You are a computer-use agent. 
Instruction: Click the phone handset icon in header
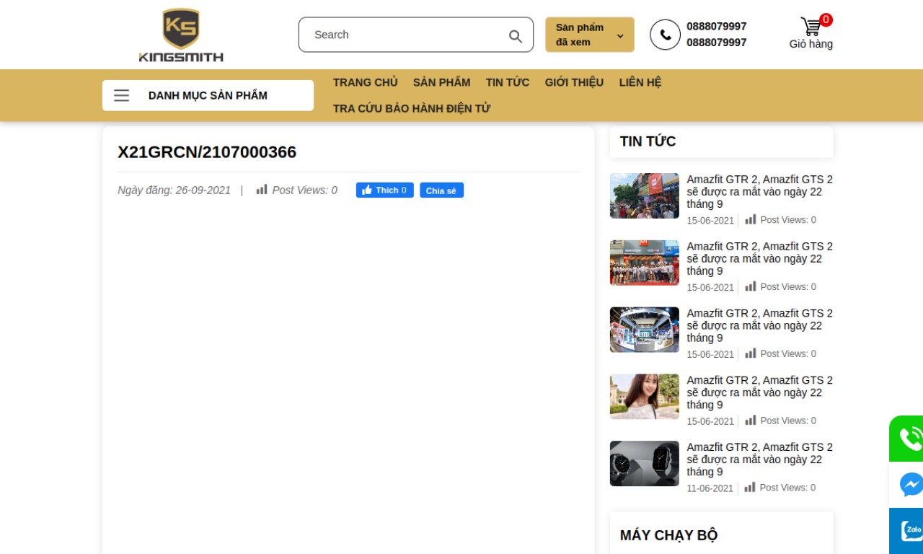[x=664, y=35]
